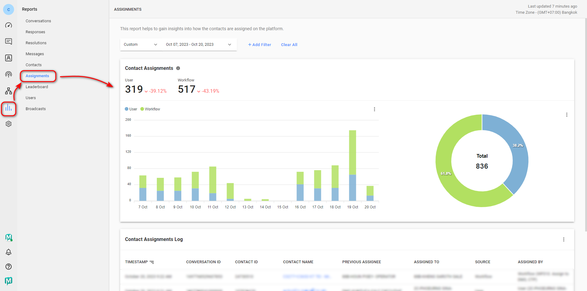Open the dashboard speedometer icon
This screenshot has height=291, width=587.
(x=9, y=25)
